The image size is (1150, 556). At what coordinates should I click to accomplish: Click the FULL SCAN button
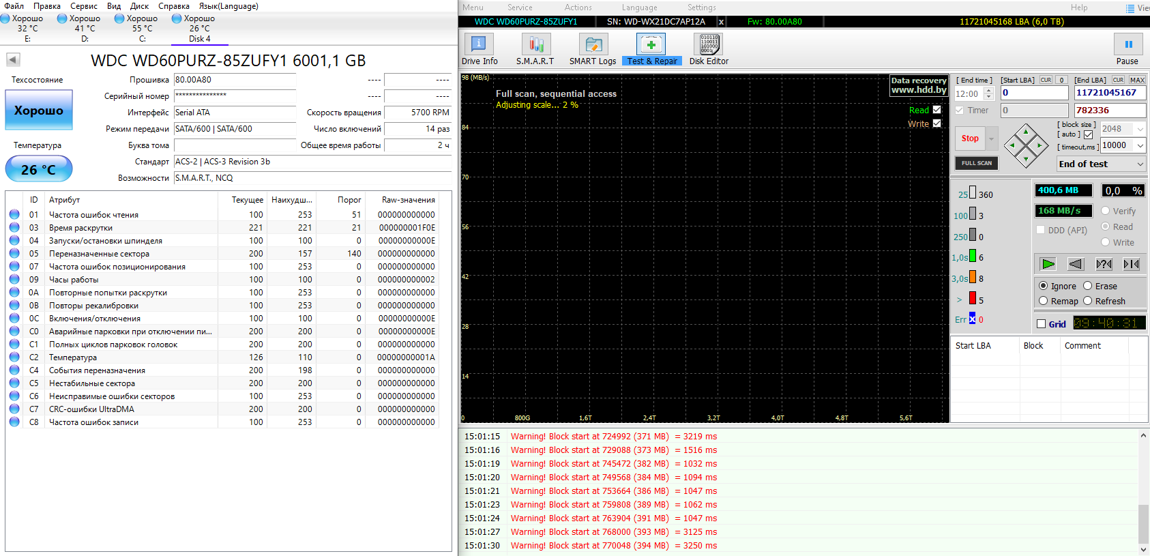[x=977, y=163]
